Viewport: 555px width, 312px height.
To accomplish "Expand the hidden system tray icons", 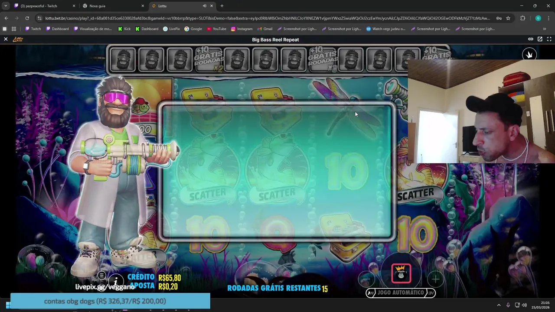I will (x=499, y=305).
